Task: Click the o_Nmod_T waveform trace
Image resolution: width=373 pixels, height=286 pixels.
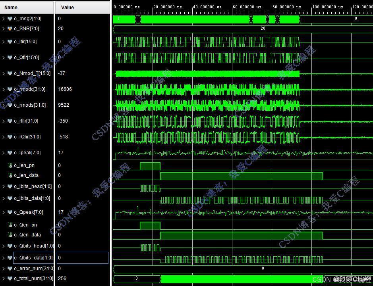Action: [x=207, y=74]
